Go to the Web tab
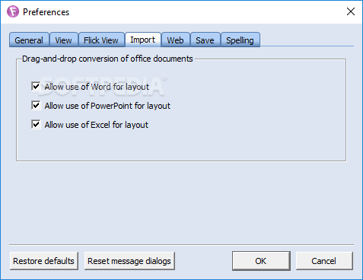The image size is (363, 280). (x=175, y=40)
